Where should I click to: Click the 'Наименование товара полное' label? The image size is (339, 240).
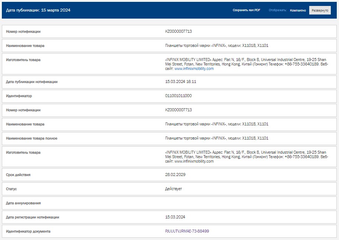32,138
